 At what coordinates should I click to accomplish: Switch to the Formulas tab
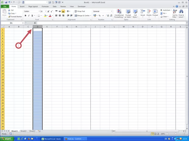(x=45, y=6)
